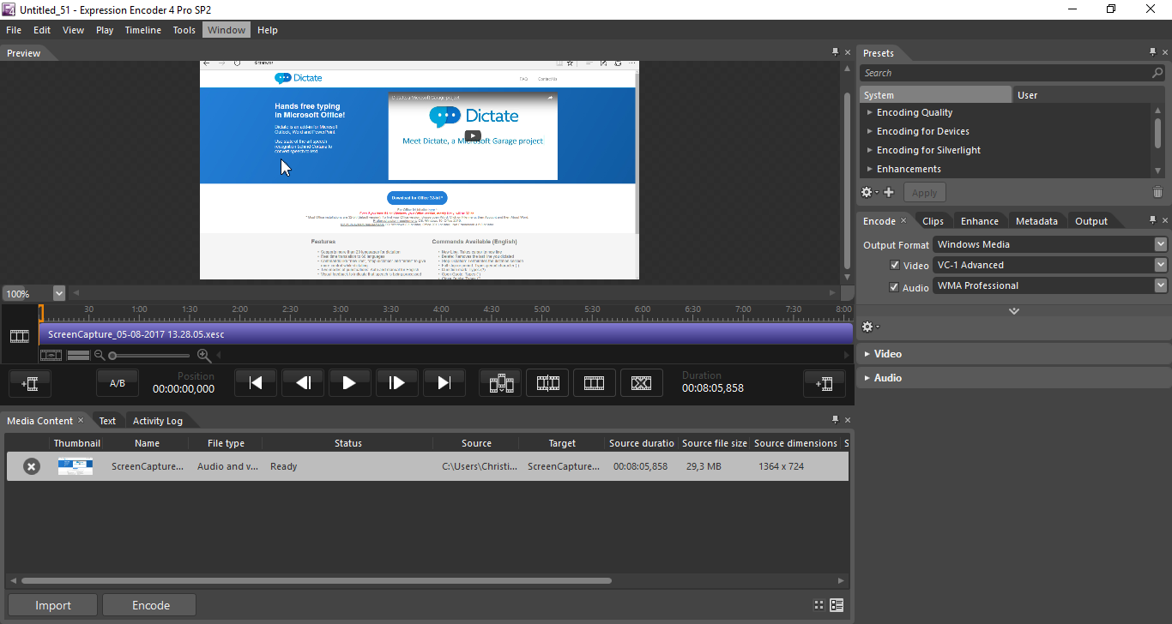This screenshot has width=1172, height=624.
Task: Click the A/B compare button
Action: (118, 383)
